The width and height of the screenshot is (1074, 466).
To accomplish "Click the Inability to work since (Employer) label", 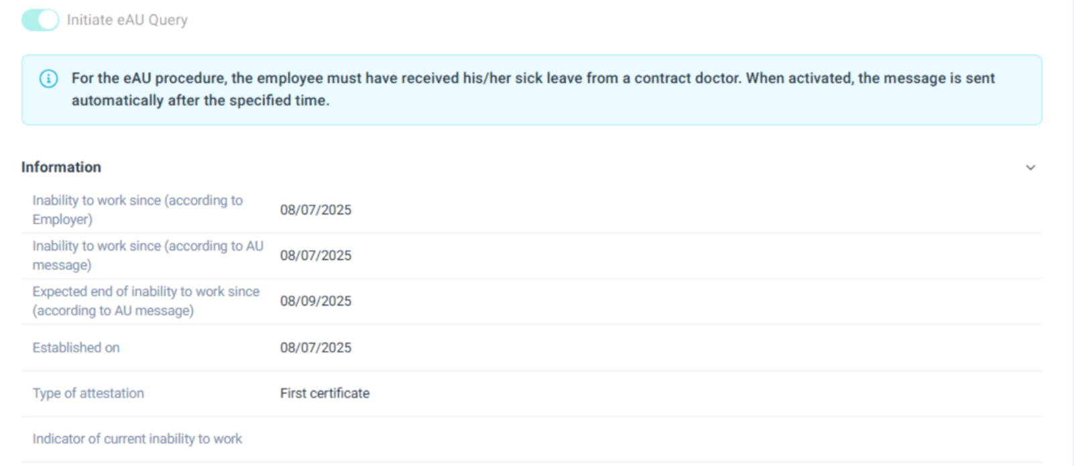I will (137, 210).
